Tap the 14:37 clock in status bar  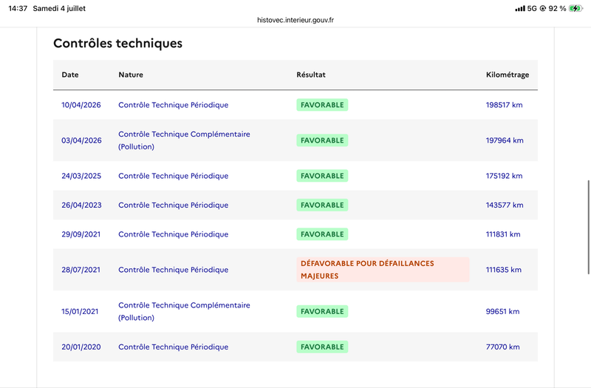tap(18, 8)
